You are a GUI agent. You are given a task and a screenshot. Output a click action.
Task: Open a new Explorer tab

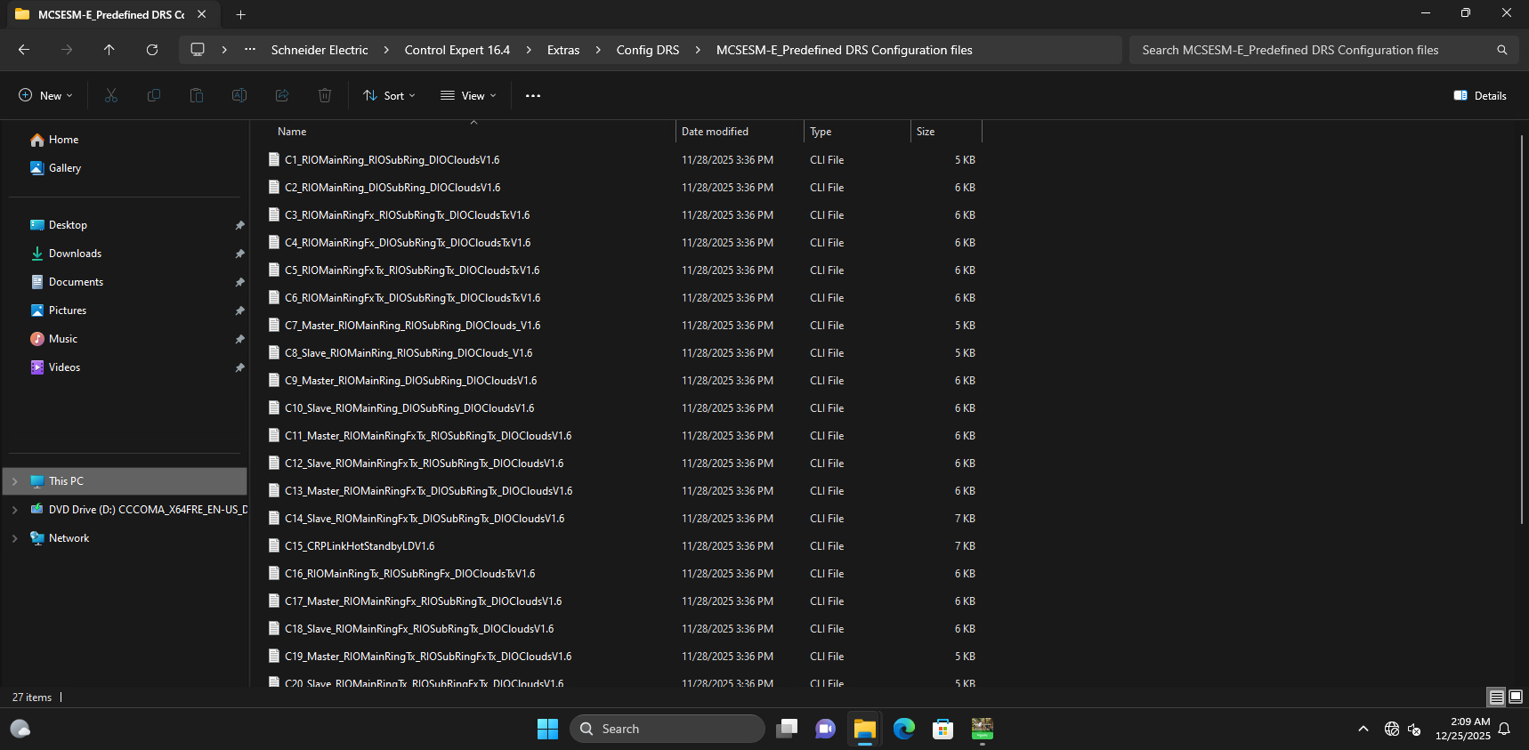(240, 14)
